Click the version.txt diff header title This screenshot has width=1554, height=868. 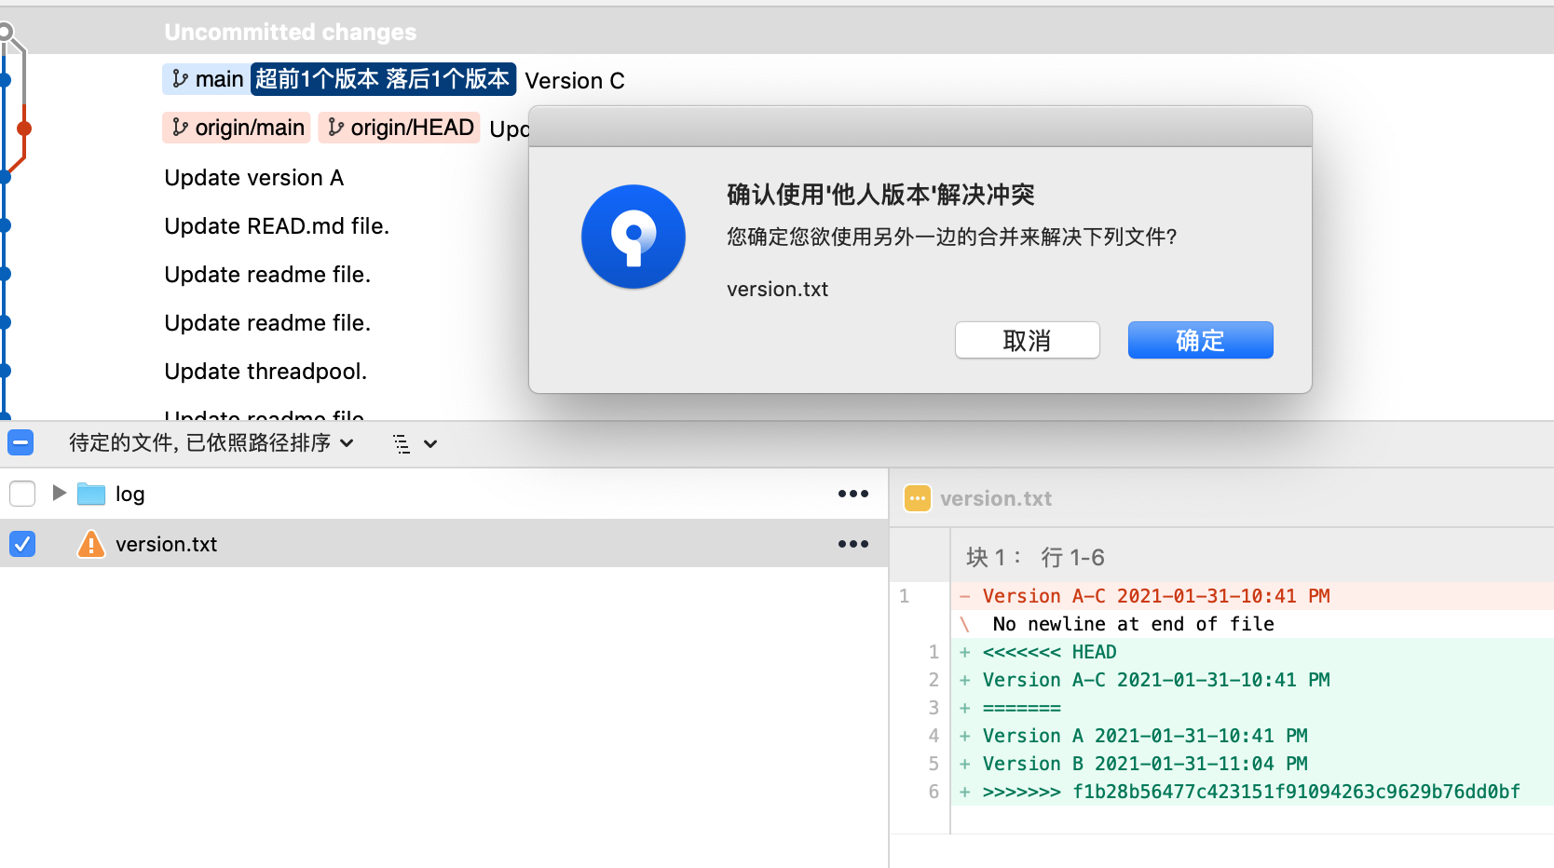996,498
